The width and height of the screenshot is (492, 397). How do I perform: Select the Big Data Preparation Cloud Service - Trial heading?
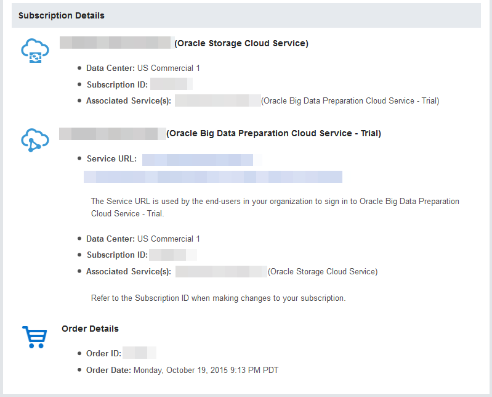(274, 133)
